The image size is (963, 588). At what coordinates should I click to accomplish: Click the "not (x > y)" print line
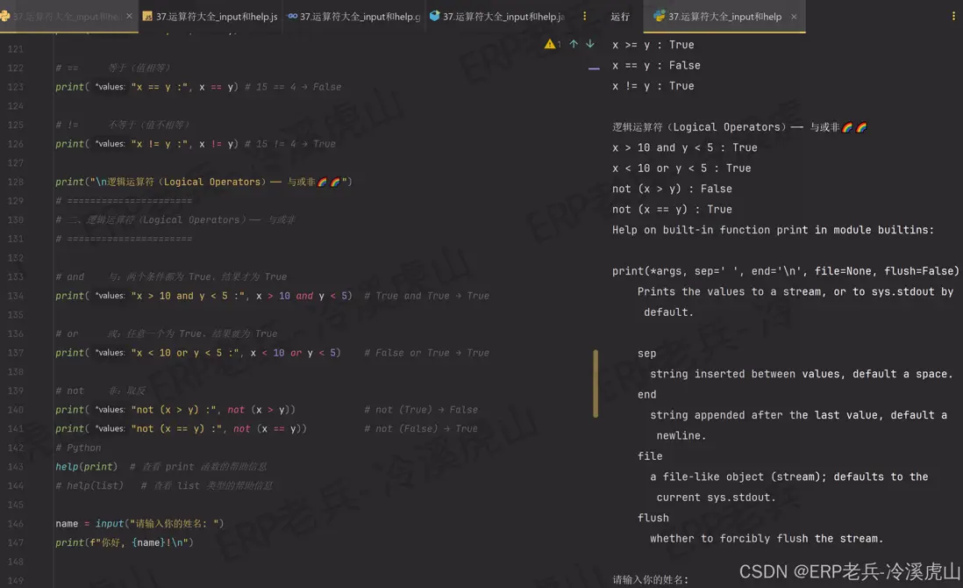[x=267, y=410]
